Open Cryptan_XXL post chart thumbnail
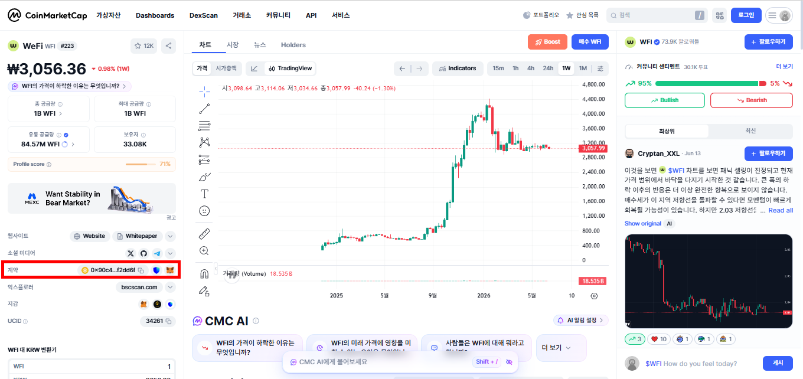This screenshot has width=803, height=379. pyautogui.click(x=709, y=282)
